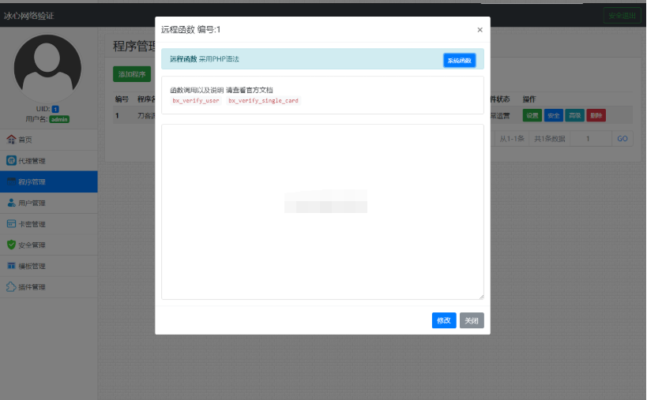Click the red 删除 row button
This screenshot has height=400, width=647.
pyautogui.click(x=596, y=115)
